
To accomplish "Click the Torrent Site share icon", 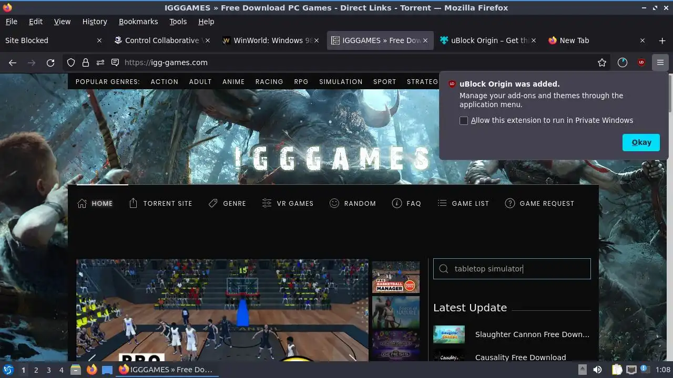I will 133,203.
